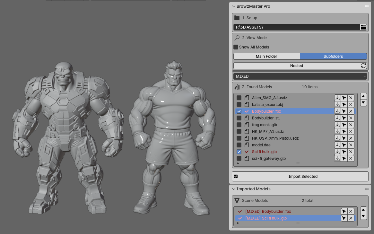Click the F:\3D ASSETS\ path field
374x234 pixels.
(297, 27)
